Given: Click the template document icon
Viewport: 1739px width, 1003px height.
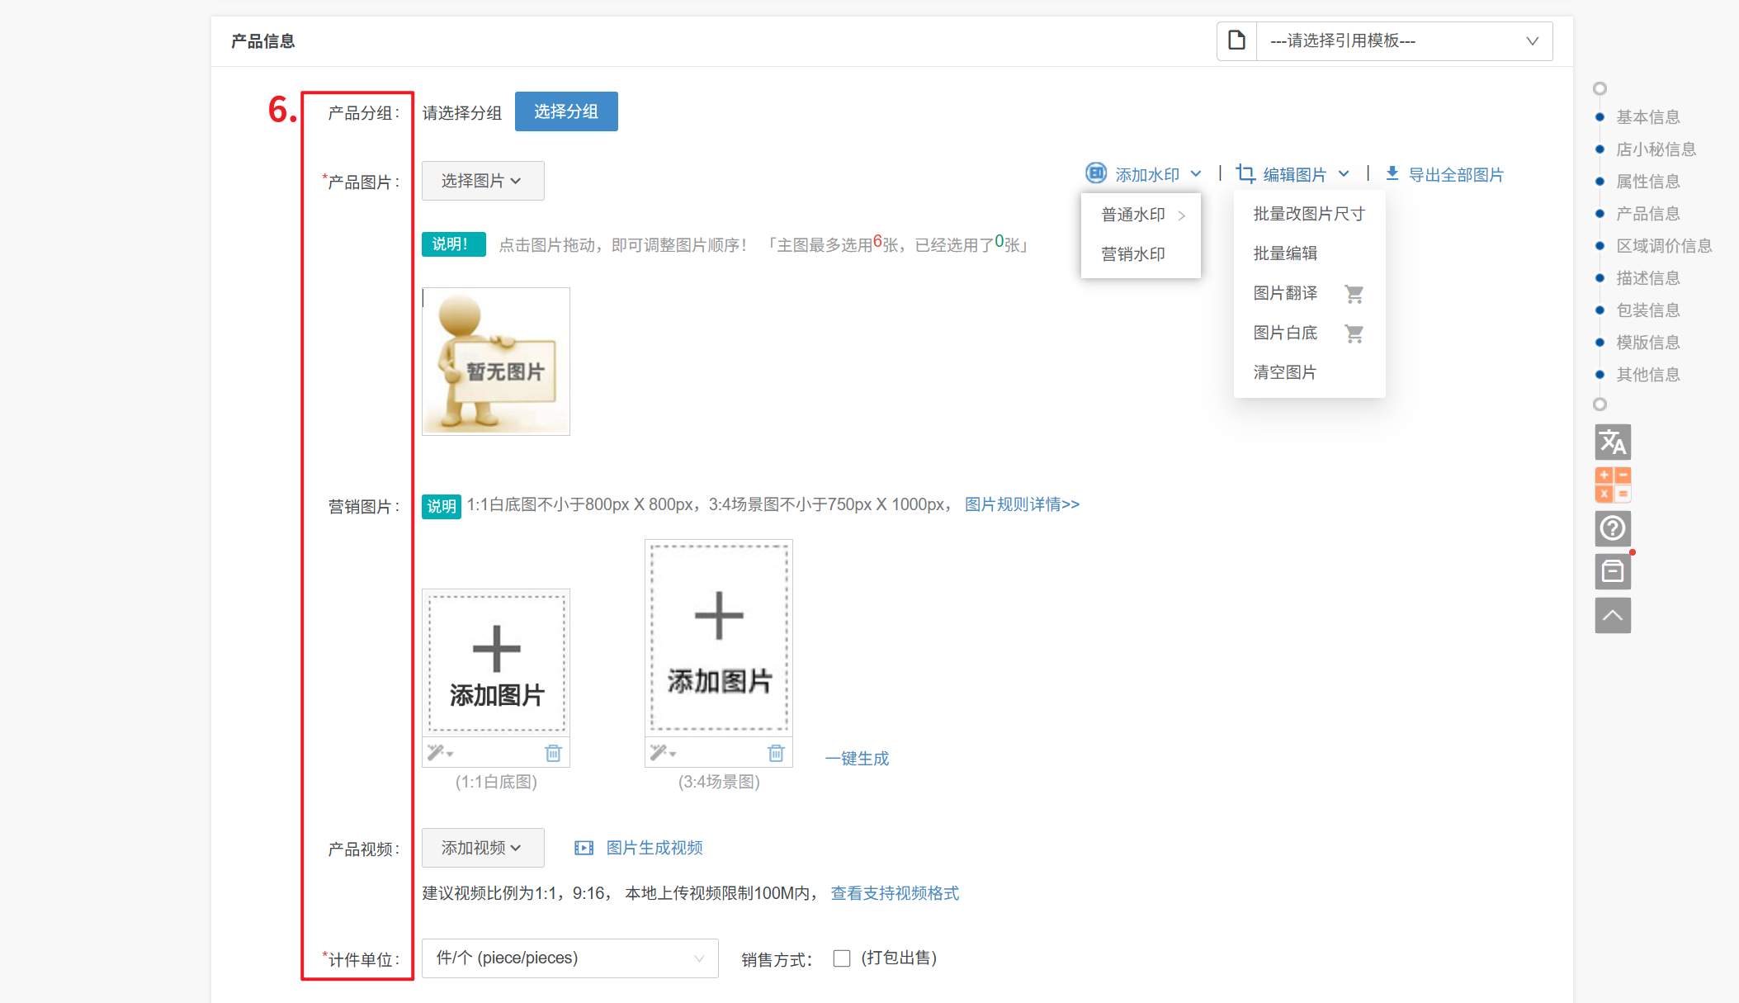Looking at the screenshot, I should pos(1236,40).
